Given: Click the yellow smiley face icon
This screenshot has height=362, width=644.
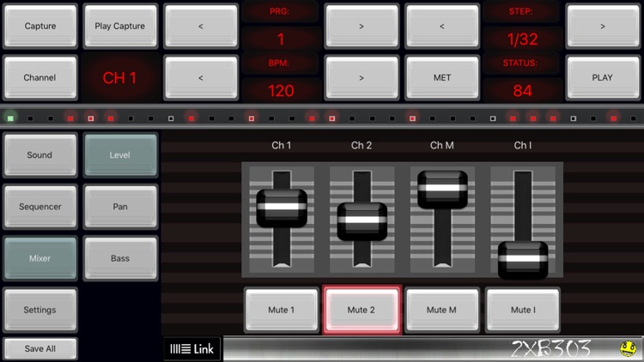Looking at the screenshot, I should pyautogui.click(x=628, y=348).
